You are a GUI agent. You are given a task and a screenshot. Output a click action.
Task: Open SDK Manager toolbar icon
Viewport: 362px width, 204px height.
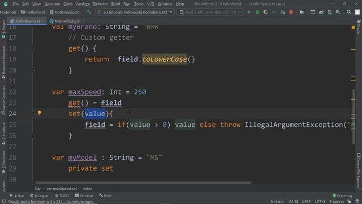tap(338, 12)
